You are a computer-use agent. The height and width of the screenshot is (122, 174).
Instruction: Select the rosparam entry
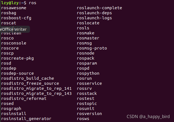click(87, 63)
